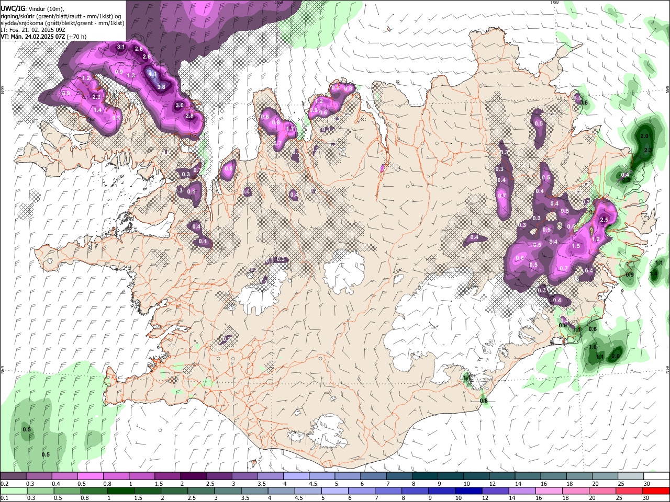Click the lilac 14 swatch in lower legend row
The width and height of the screenshot is (670, 502).
tap(522, 491)
